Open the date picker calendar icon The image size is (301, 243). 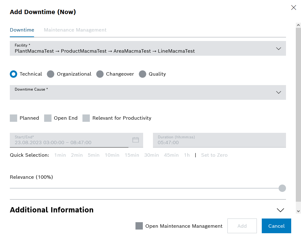click(135, 140)
